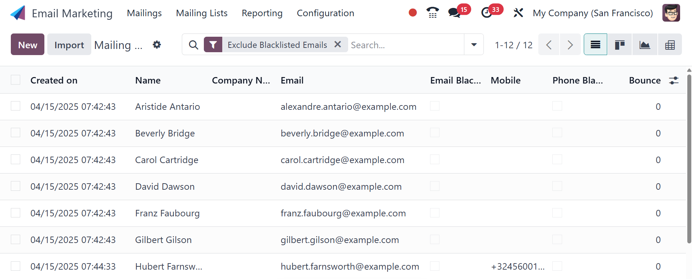The width and height of the screenshot is (692, 279).
Task: Switch to Pivot table view
Action: pos(670,45)
